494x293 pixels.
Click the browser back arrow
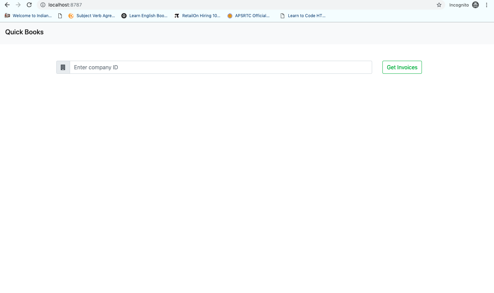7,5
